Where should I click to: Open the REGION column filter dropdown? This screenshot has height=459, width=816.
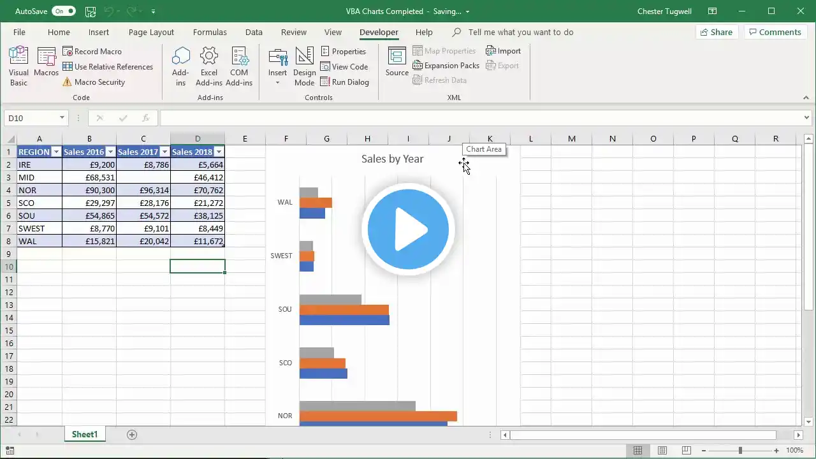click(x=55, y=152)
